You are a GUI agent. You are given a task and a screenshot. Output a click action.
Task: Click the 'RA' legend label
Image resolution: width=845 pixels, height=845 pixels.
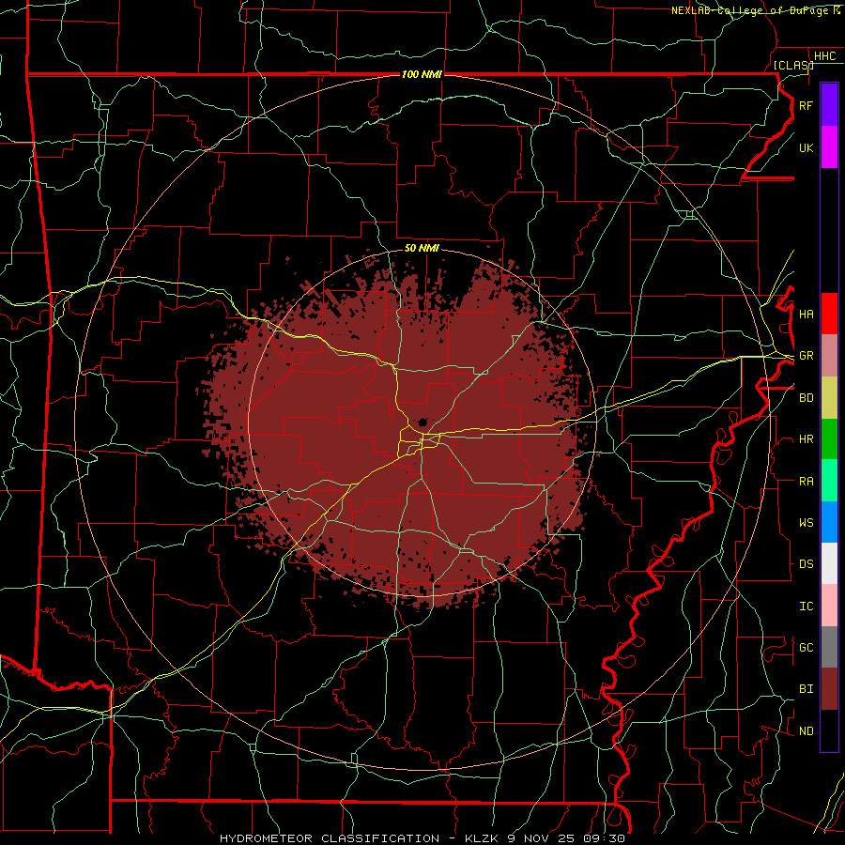pos(806,482)
